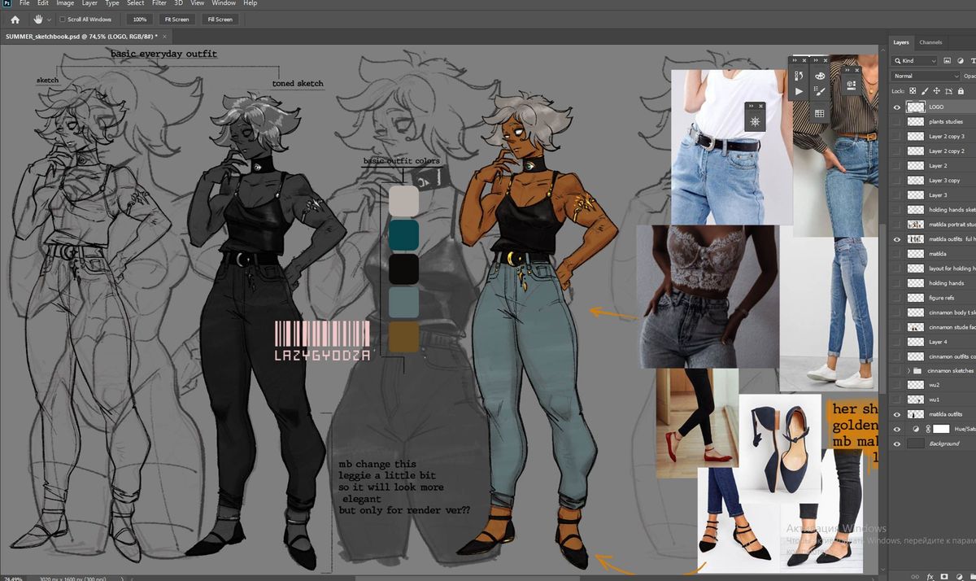Open the History panel icon
The width and height of the screenshot is (976, 581).
799,75
